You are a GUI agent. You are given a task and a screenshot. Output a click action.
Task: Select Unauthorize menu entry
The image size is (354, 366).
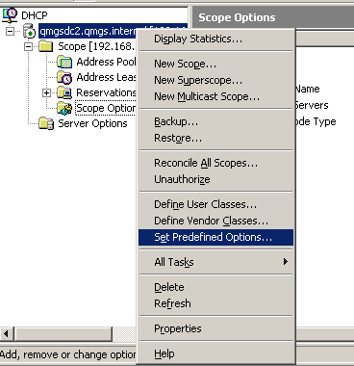[x=216, y=179]
